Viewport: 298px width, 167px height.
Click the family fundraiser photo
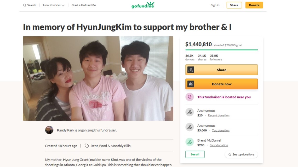tap(98, 78)
